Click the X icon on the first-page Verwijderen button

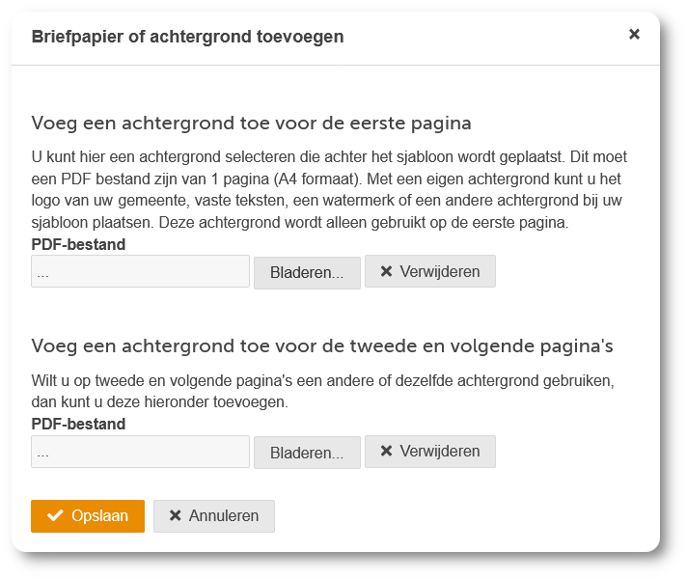[x=386, y=272]
